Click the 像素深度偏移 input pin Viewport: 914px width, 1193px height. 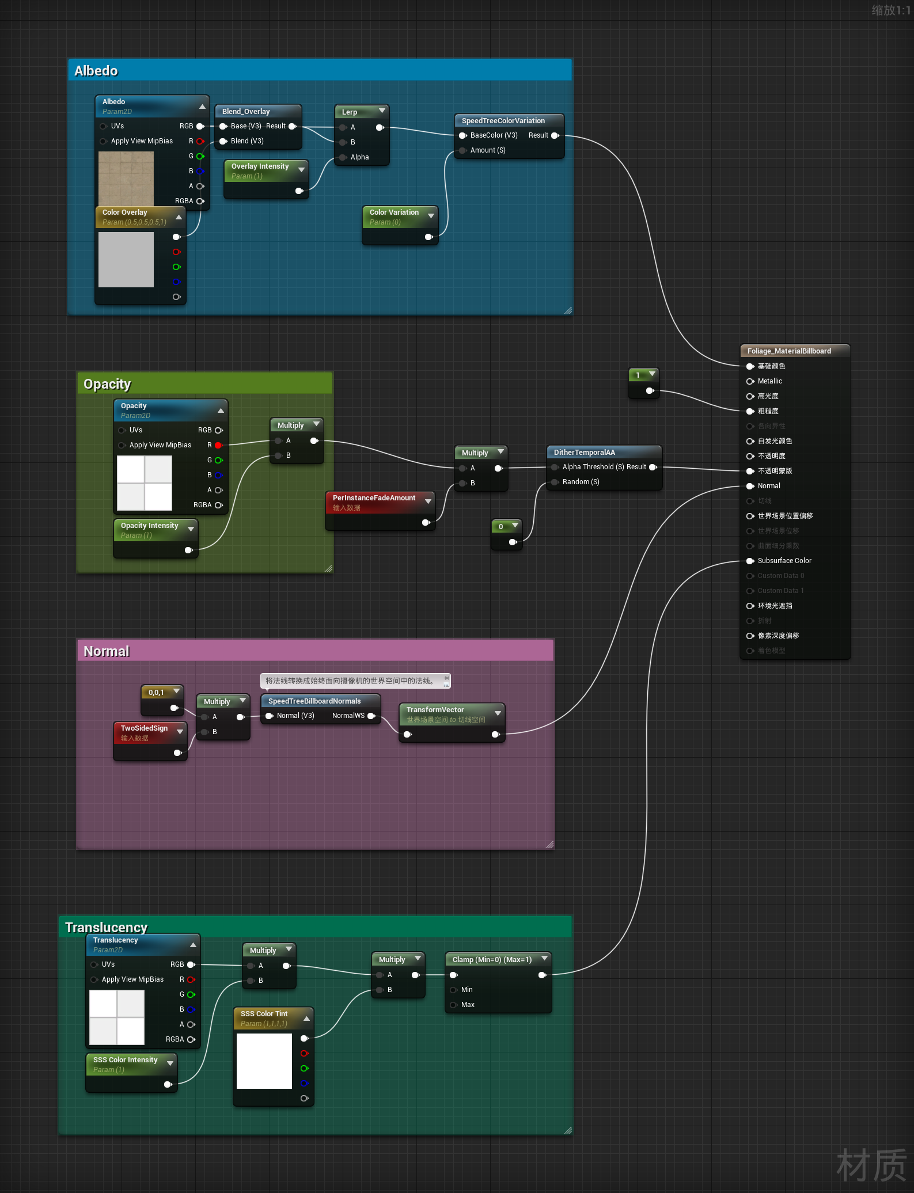tap(750, 636)
